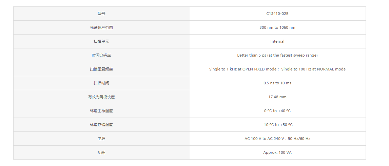Click the Internal value cell
389x166 pixels.
[x=277, y=41]
